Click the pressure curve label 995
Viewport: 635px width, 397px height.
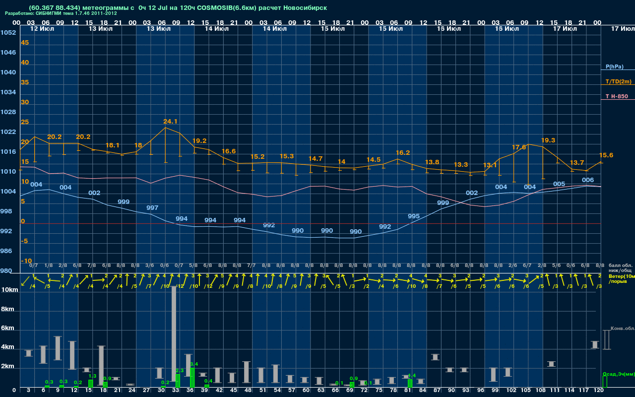(x=414, y=216)
